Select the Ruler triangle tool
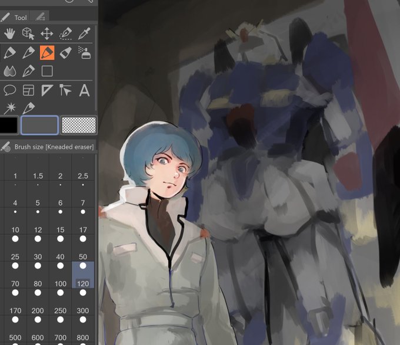400x345 pixels. tap(47, 90)
